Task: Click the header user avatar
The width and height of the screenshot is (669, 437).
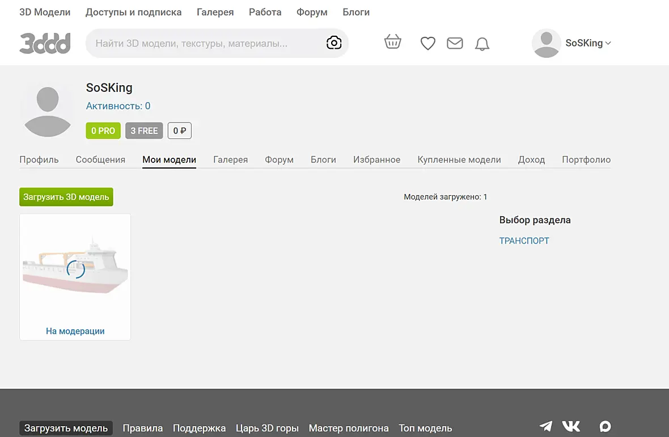Action: [546, 43]
